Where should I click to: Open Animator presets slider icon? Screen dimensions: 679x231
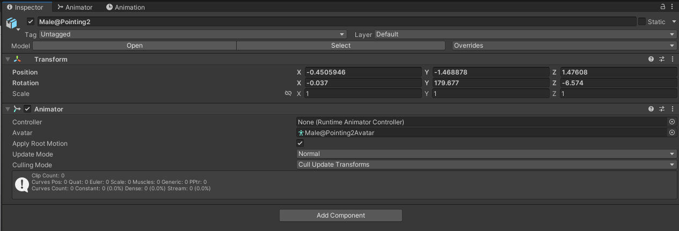tap(662, 109)
